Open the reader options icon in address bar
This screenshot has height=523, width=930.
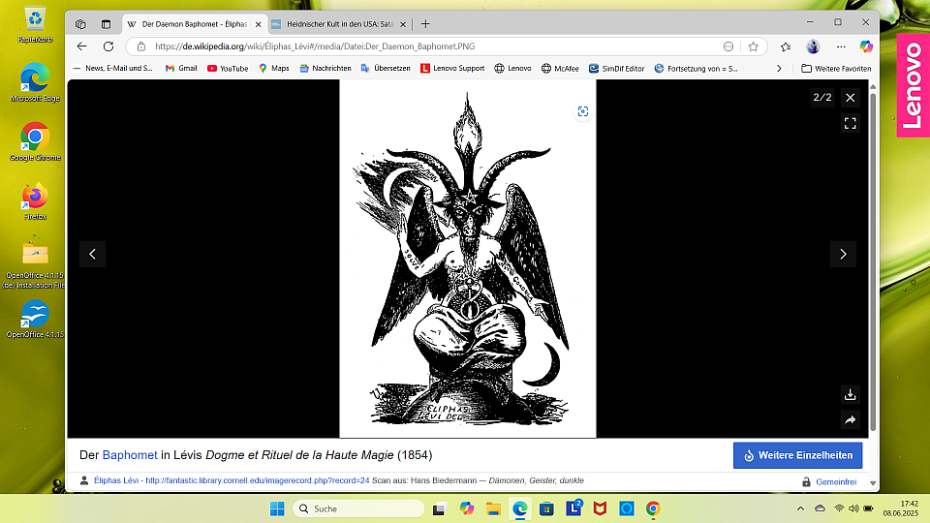(728, 46)
